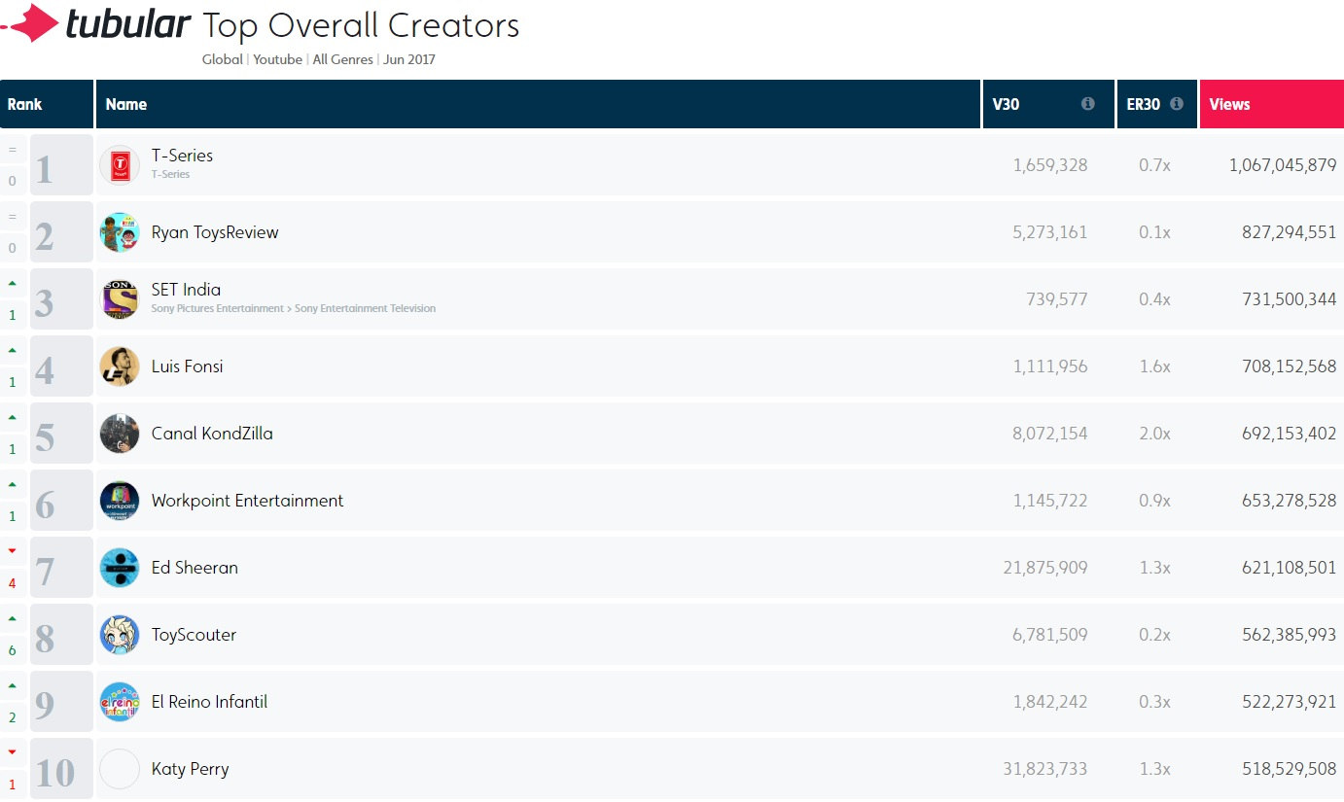Screen dimensions: 1344x802
Task: Click Luis Fonsi profile picture
Action: [x=120, y=366]
